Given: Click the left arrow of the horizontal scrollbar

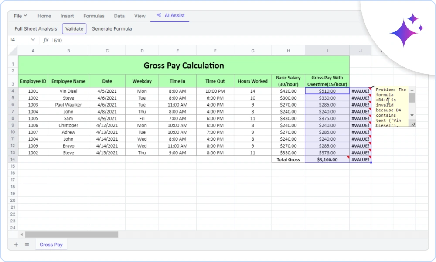Looking at the screenshot, I should tap(21, 234).
